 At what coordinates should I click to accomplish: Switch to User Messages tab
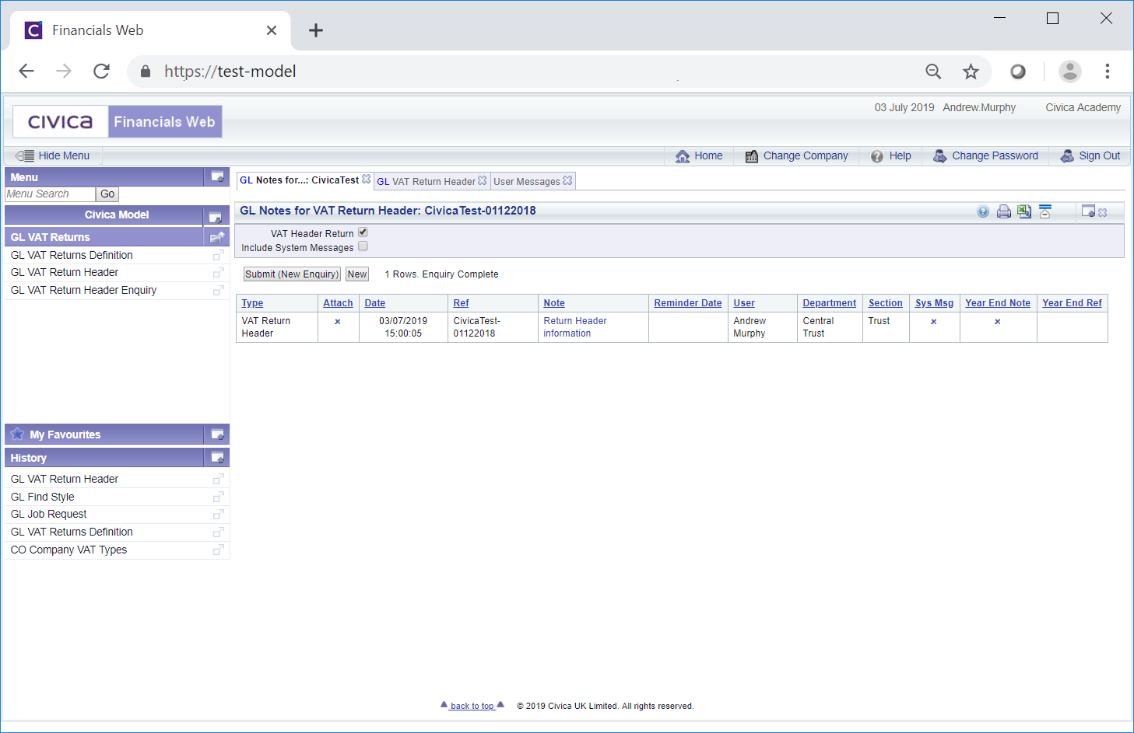pyautogui.click(x=527, y=181)
